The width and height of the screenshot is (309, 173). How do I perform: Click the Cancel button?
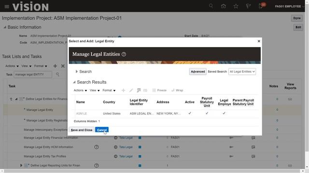click(x=102, y=130)
